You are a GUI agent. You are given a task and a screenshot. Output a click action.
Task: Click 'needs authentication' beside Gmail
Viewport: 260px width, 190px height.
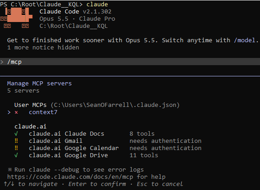166,141
